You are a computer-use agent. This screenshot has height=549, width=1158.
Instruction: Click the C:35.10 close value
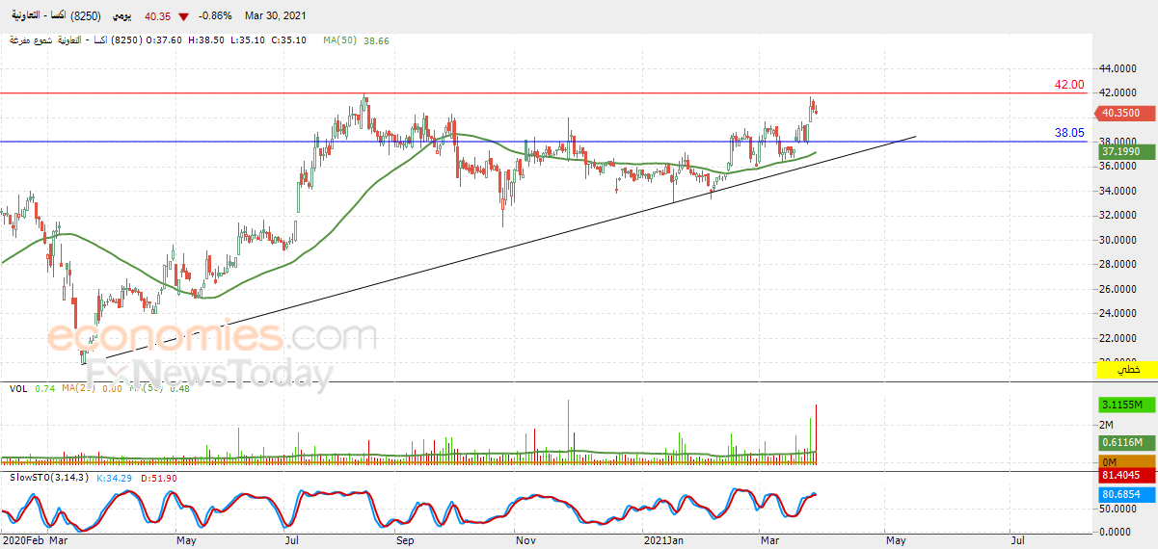click(289, 41)
